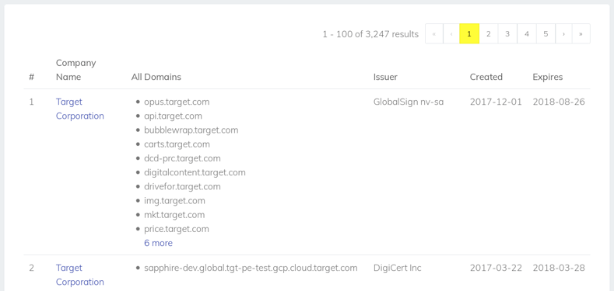Click expiry date 2018-08-26
Image resolution: width=614 pixels, height=291 pixels.
pos(559,102)
